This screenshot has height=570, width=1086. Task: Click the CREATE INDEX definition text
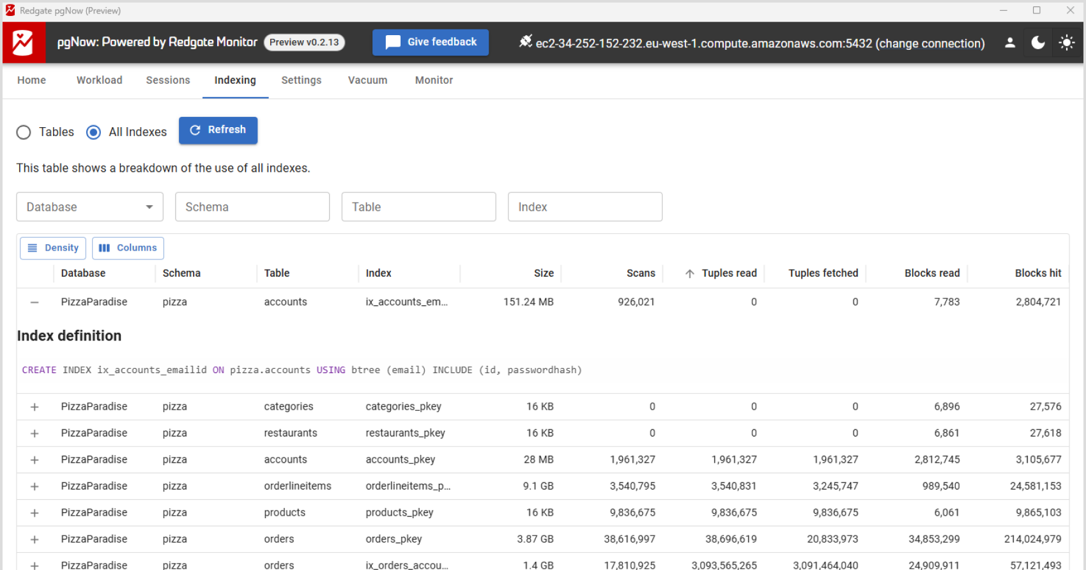click(302, 370)
